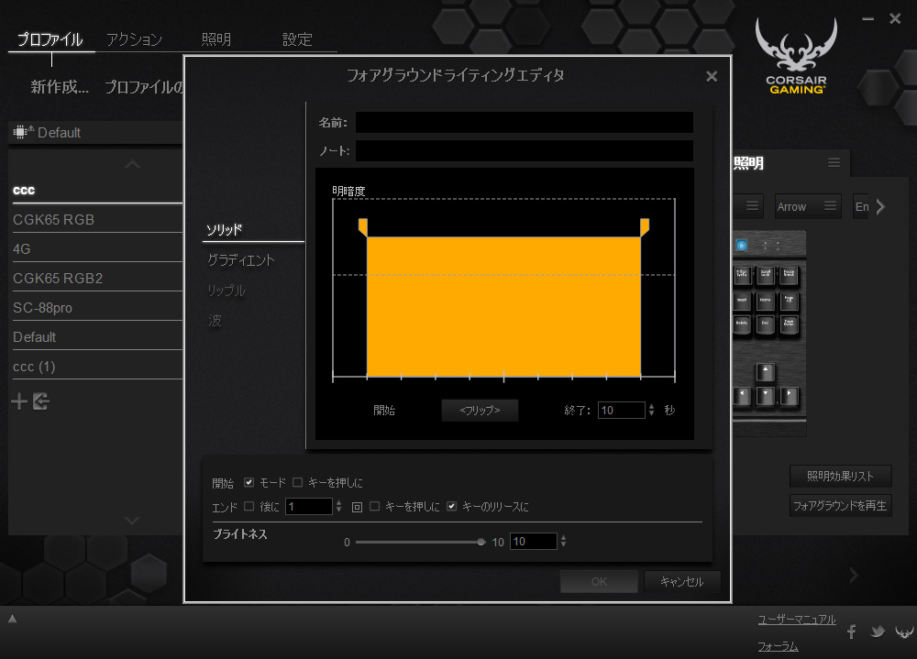Click the add new profile plus icon
The image size is (917, 659).
point(19,401)
